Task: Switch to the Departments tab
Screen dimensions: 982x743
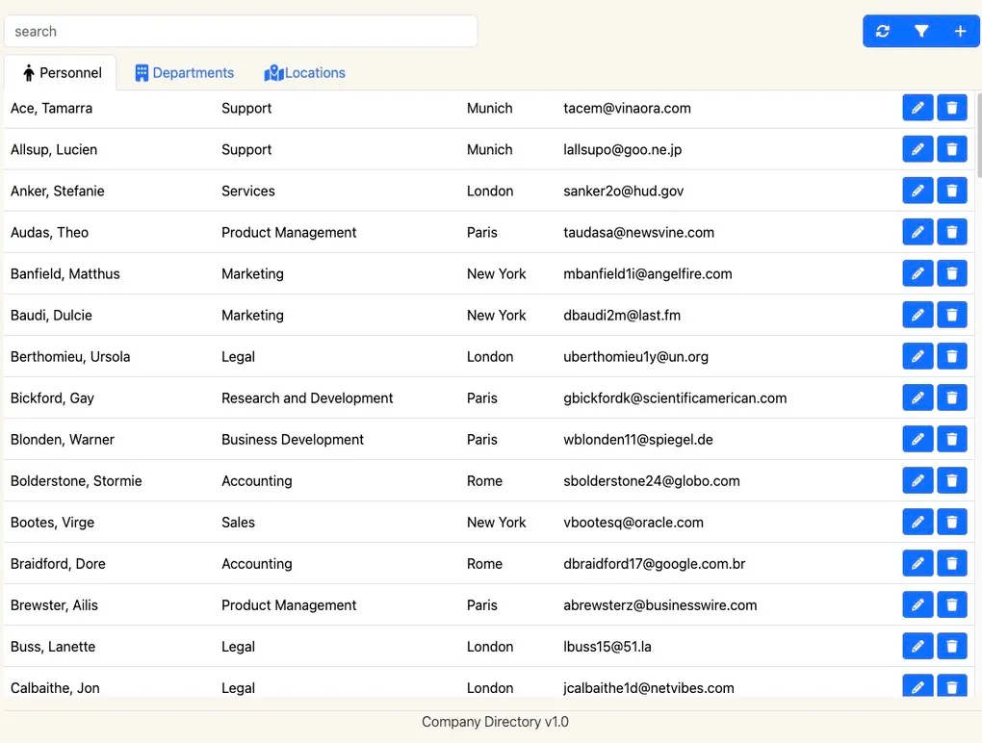Action: point(184,73)
